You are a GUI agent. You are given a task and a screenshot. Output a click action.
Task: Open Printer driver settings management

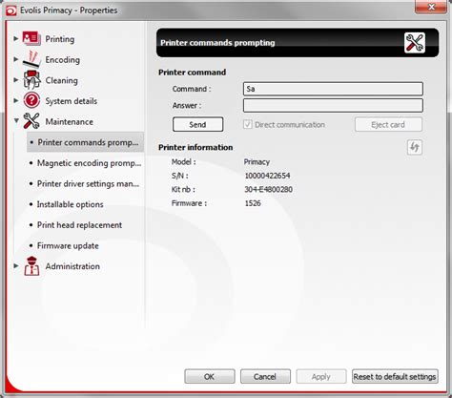88,183
